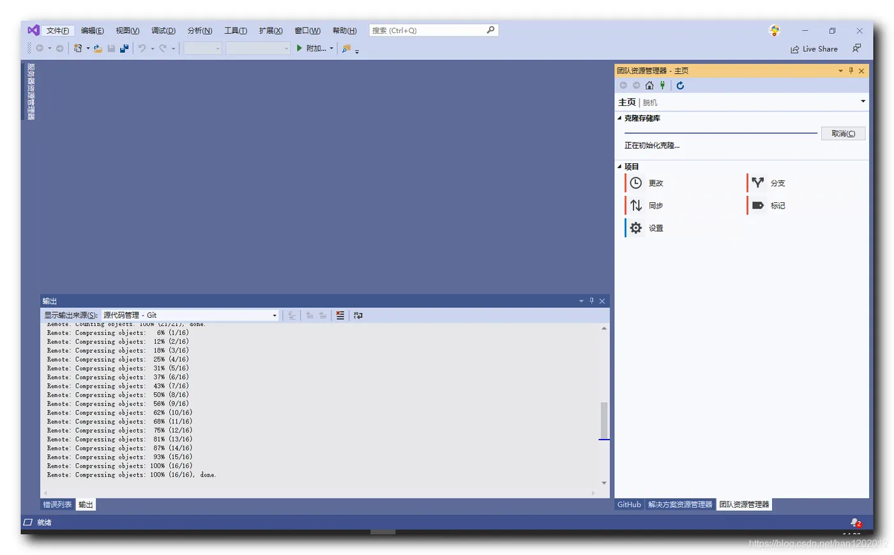
Task: Click the new project toolbar icon
Action: point(78,48)
